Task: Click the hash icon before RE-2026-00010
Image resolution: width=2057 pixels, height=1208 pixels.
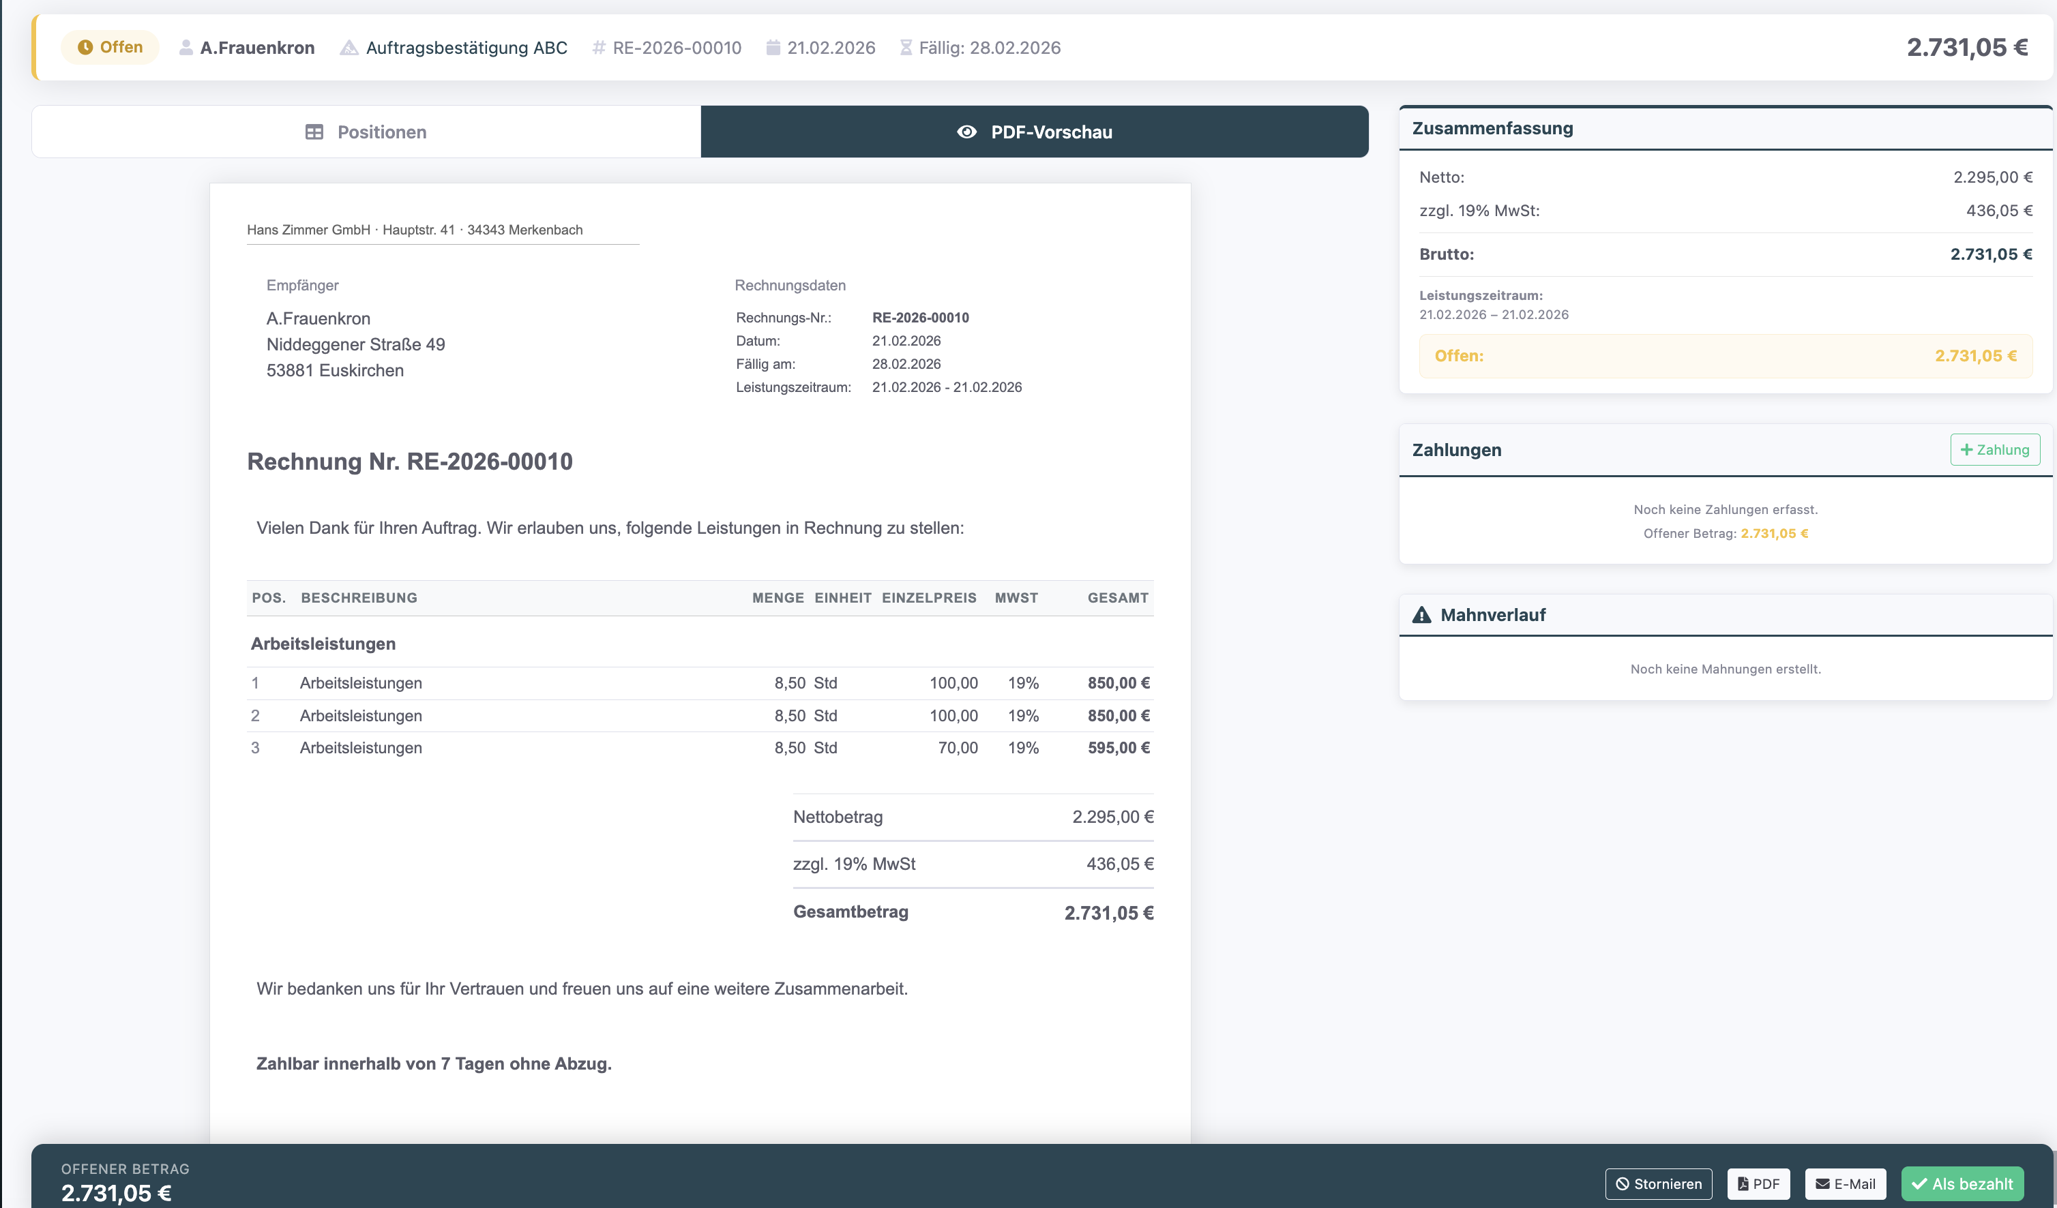Action: (x=598, y=47)
